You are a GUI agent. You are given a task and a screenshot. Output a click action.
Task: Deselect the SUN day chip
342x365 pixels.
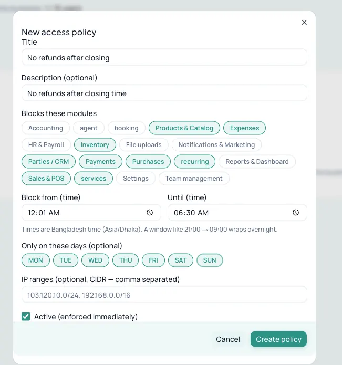pyautogui.click(x=210, y=260)
